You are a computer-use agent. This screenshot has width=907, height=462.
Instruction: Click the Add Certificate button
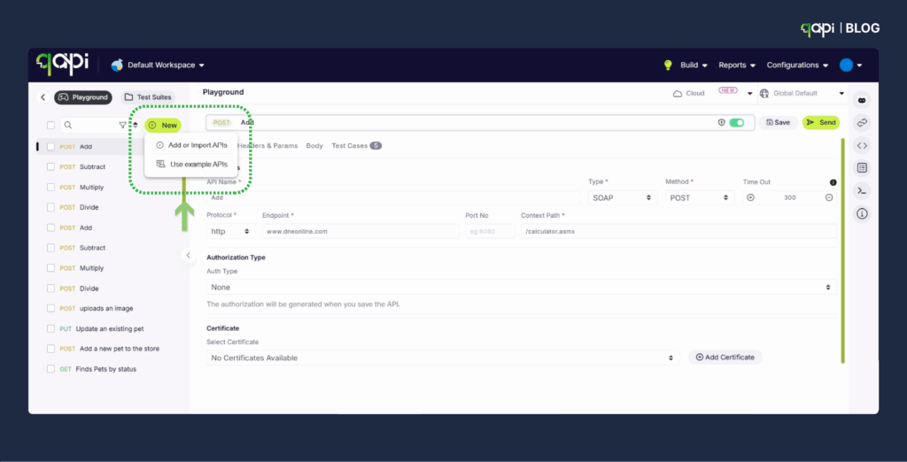[x=725, y=358]
